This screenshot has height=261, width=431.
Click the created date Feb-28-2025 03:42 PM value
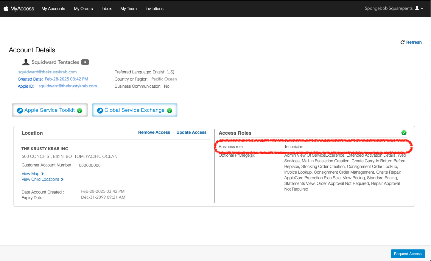66,79
